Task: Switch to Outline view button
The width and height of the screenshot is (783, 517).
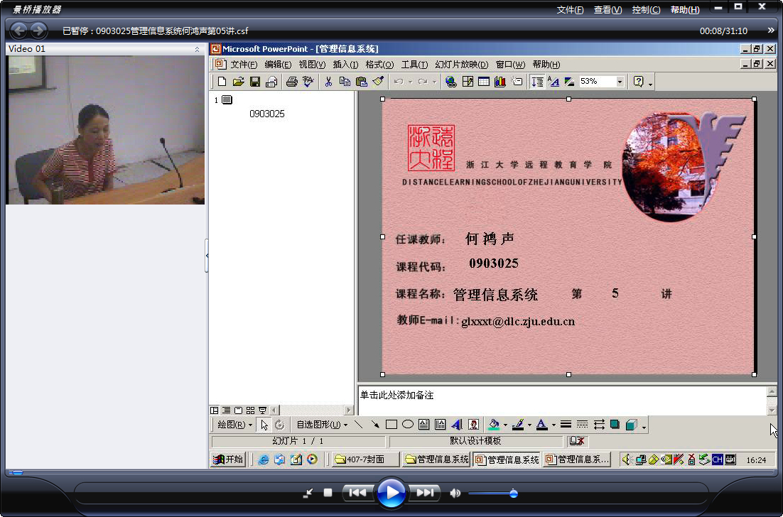Action: pos(226,410)
